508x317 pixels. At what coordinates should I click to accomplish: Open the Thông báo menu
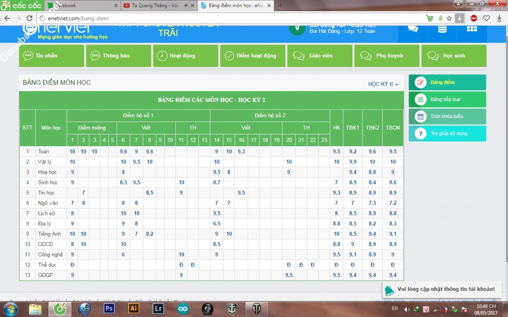pyautogui.click(x=118, y=56)
